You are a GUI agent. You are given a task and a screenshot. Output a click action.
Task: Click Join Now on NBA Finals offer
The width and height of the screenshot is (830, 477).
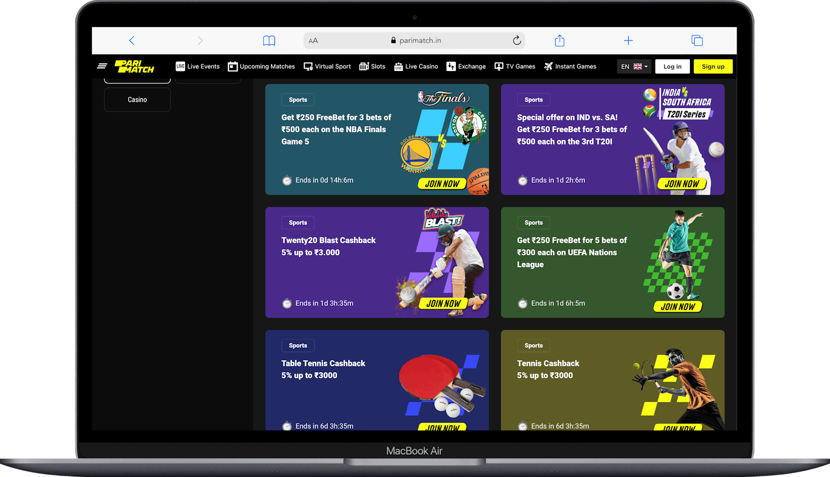coord(442,184)
